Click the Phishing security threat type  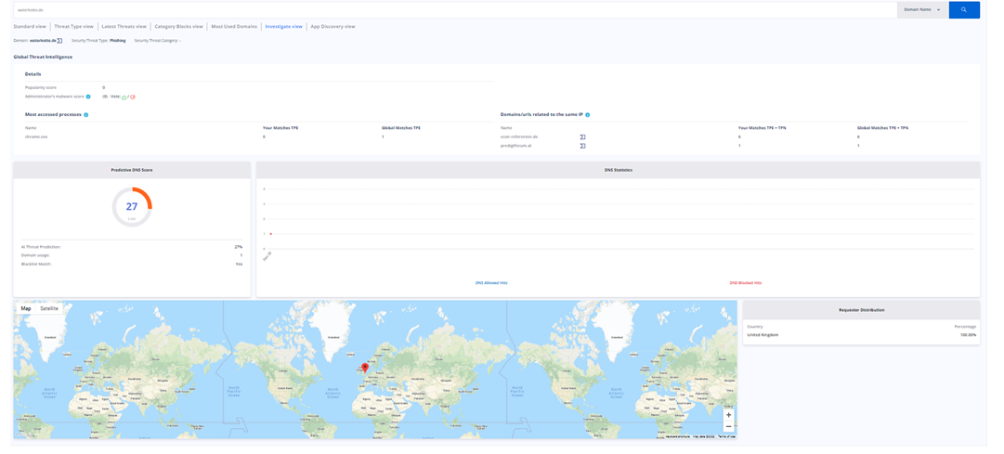click(x=118, y=40)
